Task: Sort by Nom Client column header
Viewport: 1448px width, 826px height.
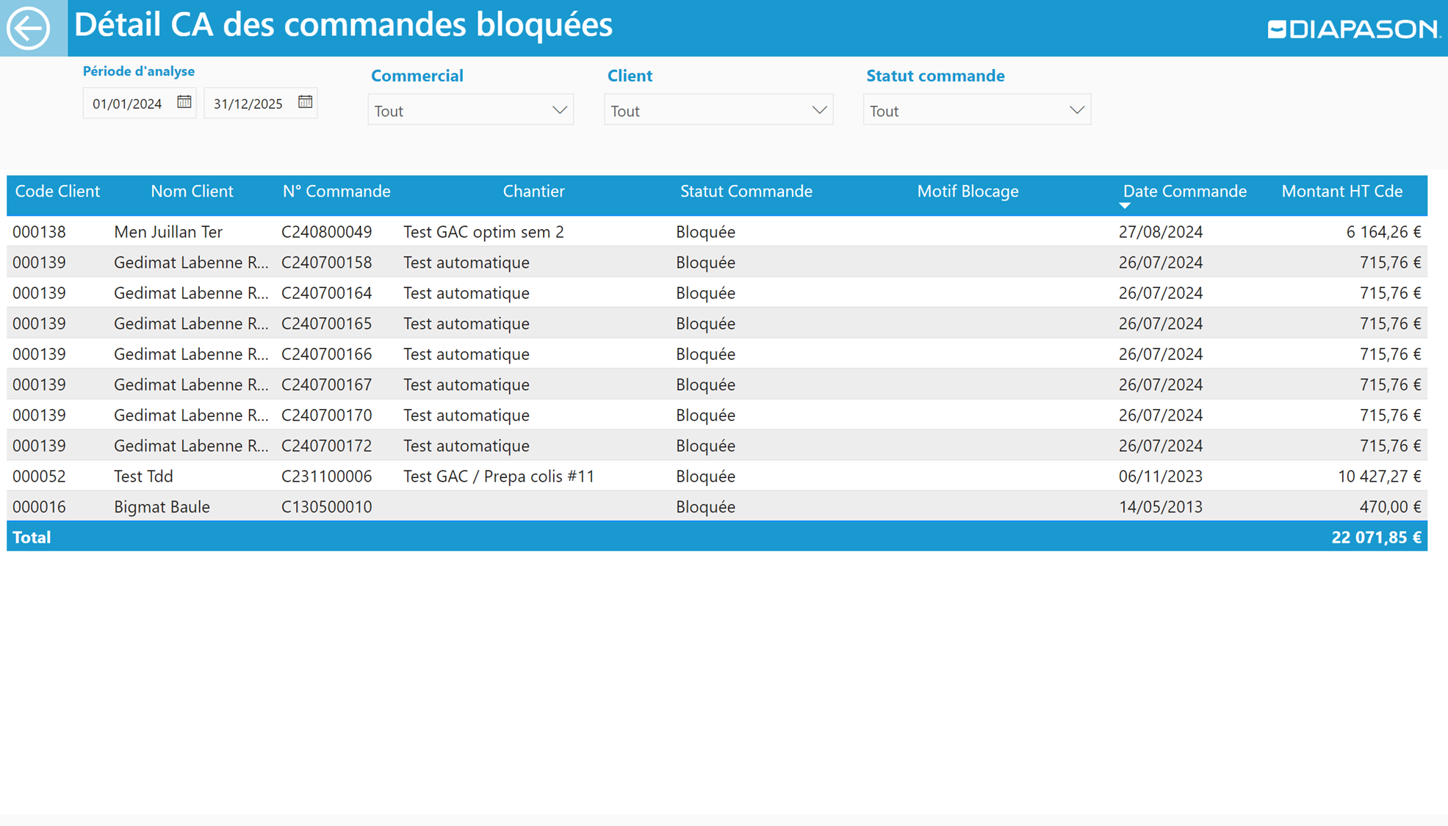Action: pos(192,192)
